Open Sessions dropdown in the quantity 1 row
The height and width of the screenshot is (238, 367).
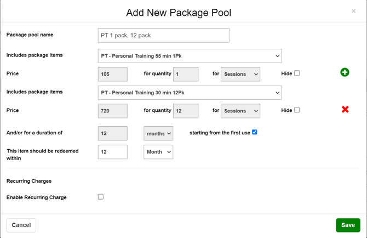coord(240,74)
